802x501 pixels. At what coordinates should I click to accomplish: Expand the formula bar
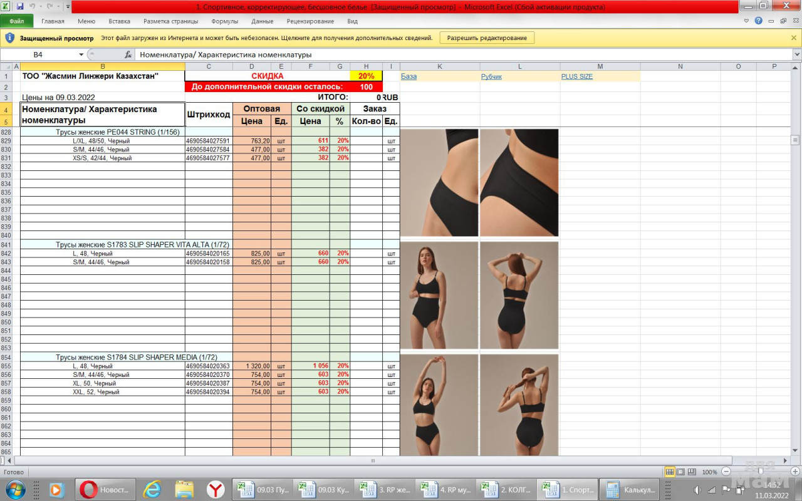(796, 54)
